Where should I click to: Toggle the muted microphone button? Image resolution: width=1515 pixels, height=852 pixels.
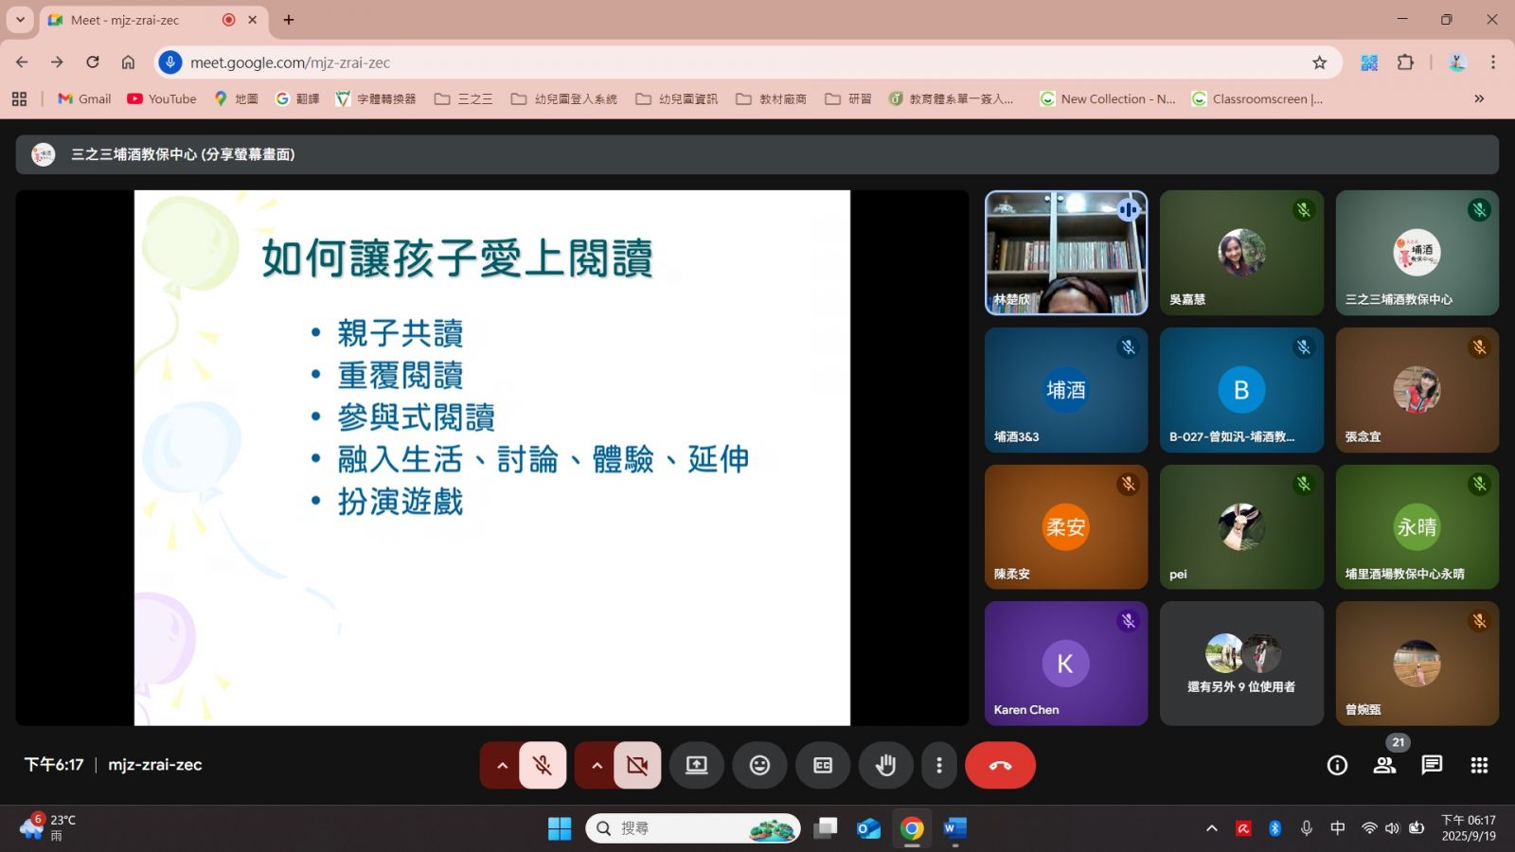(x=543, y=765)
